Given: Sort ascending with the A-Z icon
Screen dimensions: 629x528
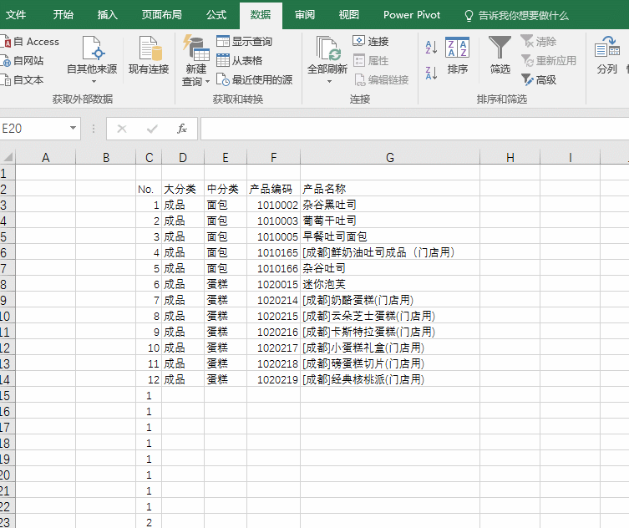Looking at the screenshot, I should coord(431,48).
